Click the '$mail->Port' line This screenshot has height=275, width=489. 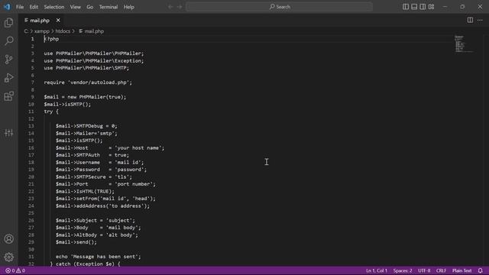105,184
